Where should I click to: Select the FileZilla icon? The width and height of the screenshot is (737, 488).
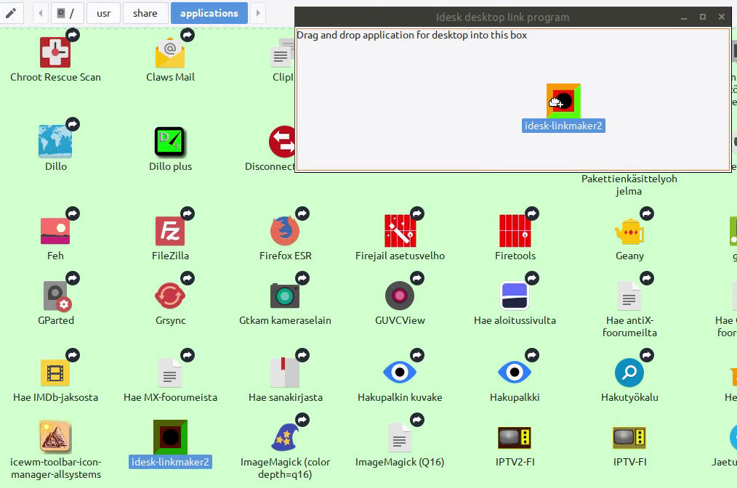[170, 231]
